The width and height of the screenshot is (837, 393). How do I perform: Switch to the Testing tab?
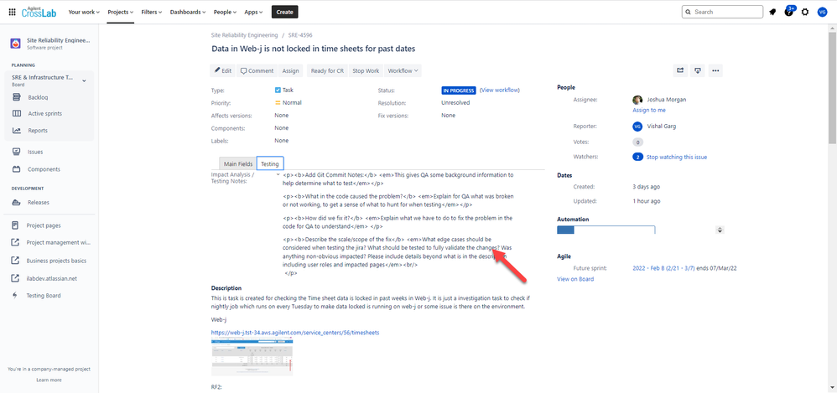point(269,163)
